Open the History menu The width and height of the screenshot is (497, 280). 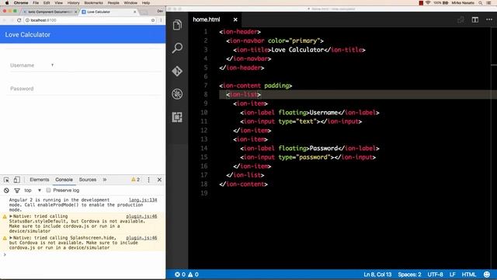coord(74,3)
